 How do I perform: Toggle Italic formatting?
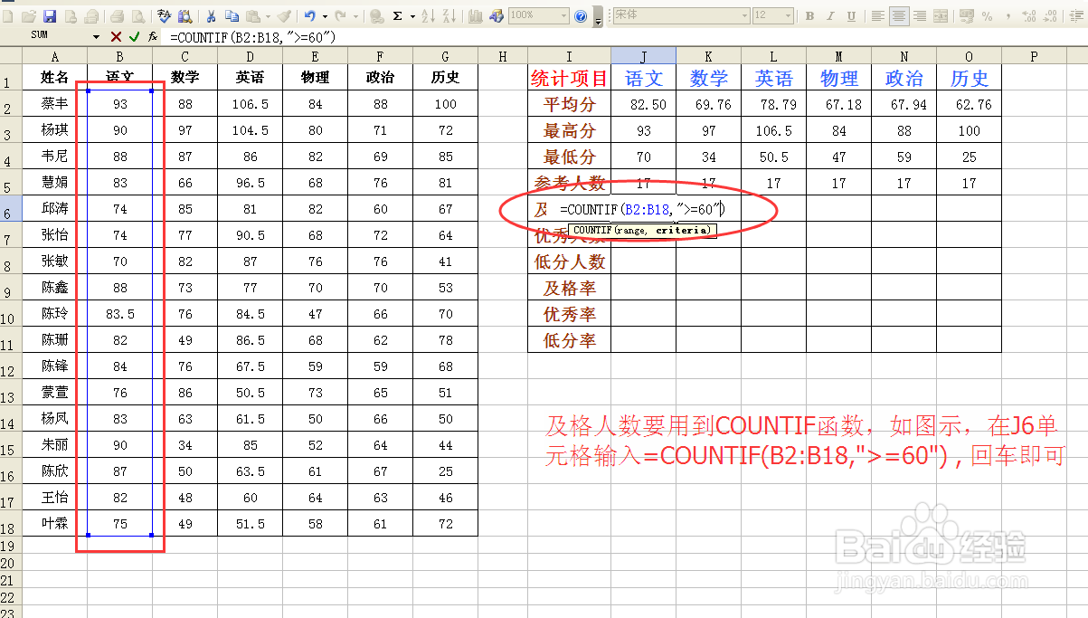click(828, 15)
